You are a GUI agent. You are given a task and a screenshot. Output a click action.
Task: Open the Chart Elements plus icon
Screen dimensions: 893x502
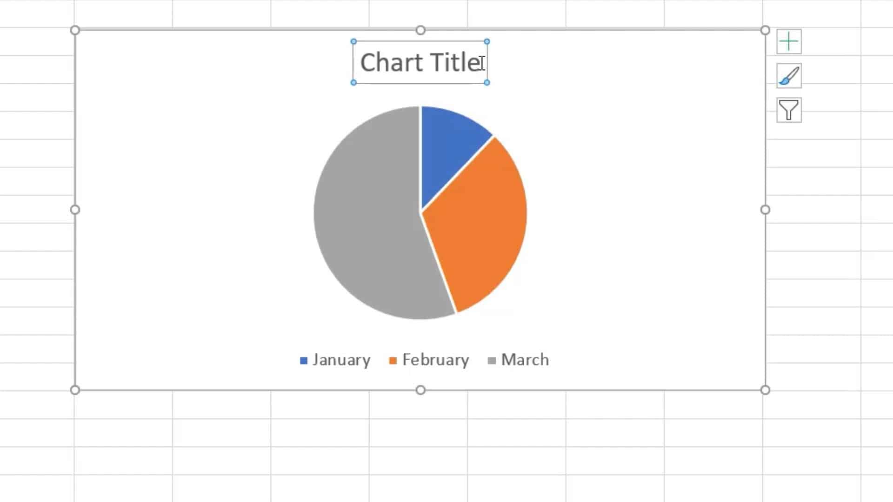[x=788, y=41]
